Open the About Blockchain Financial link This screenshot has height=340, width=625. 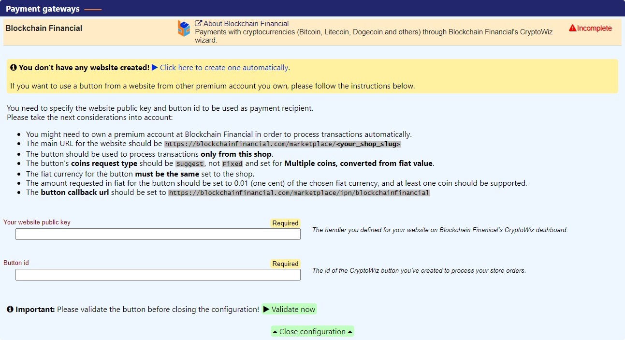pos(246,23)
